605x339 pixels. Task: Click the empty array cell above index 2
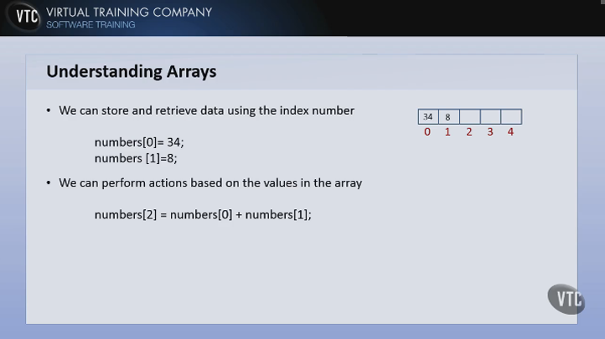tap(469, 116)
